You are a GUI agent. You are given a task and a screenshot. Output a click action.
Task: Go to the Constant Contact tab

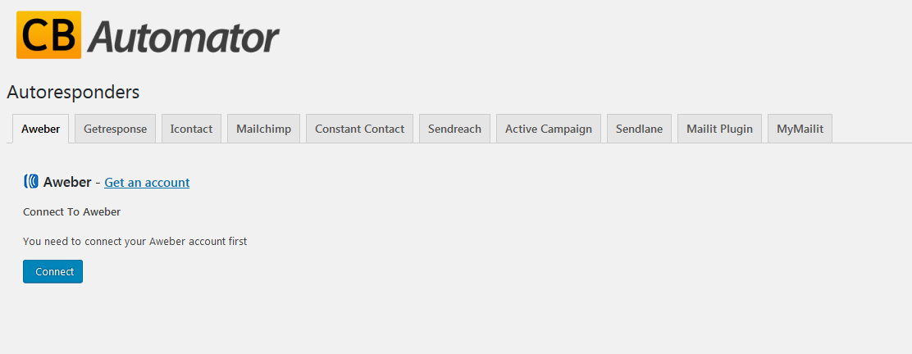point(359,129)
